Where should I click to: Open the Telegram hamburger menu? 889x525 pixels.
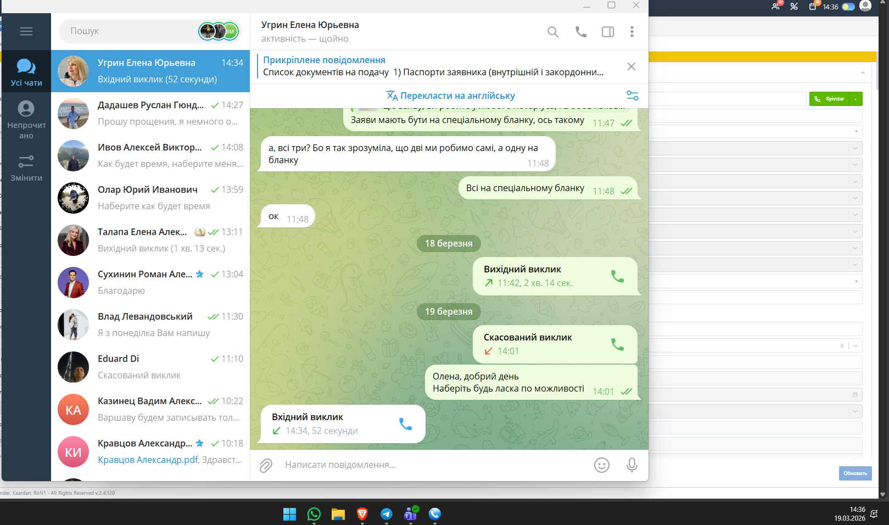26,31
